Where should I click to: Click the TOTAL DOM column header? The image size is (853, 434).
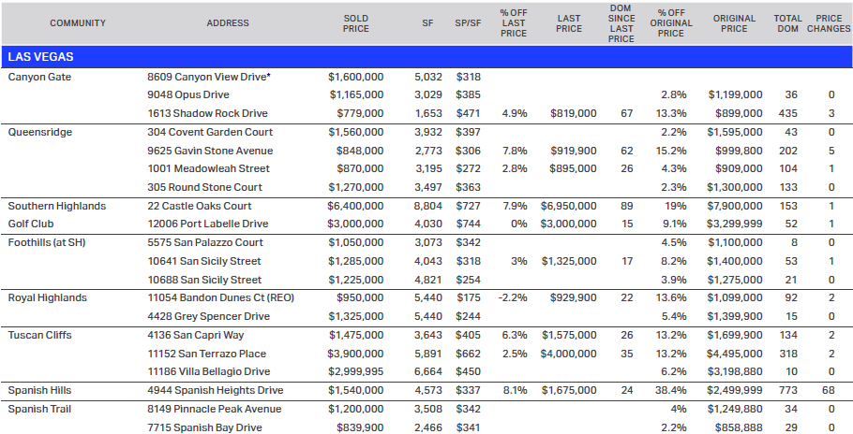(787, 23)
